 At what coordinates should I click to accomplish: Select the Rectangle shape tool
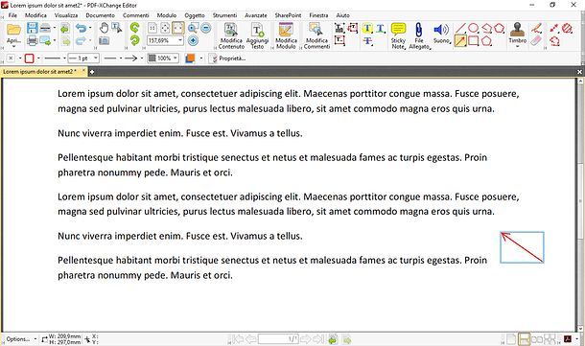(x=473, y=40)
